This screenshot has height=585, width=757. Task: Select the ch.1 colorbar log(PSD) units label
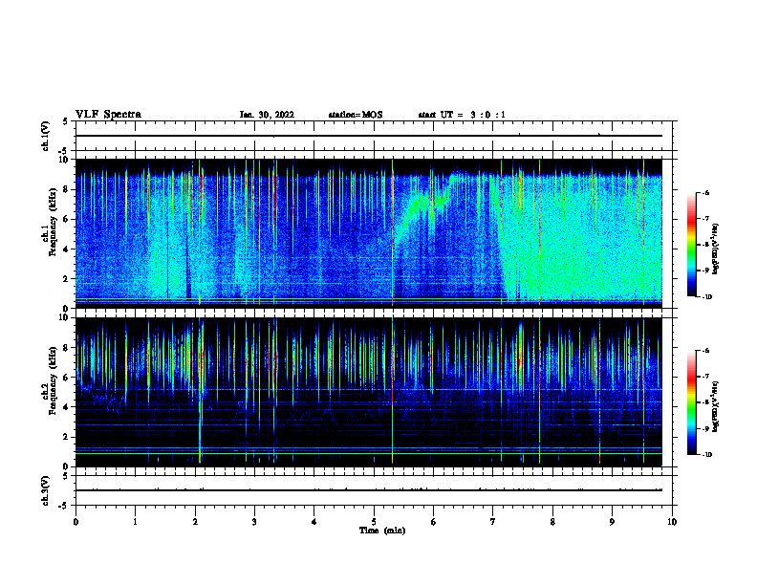[x=715, y=249]
